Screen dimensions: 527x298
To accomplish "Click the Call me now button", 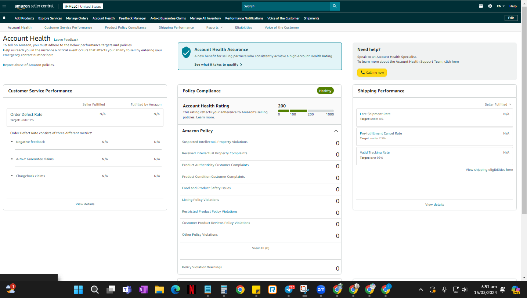I will coord(372,73).
